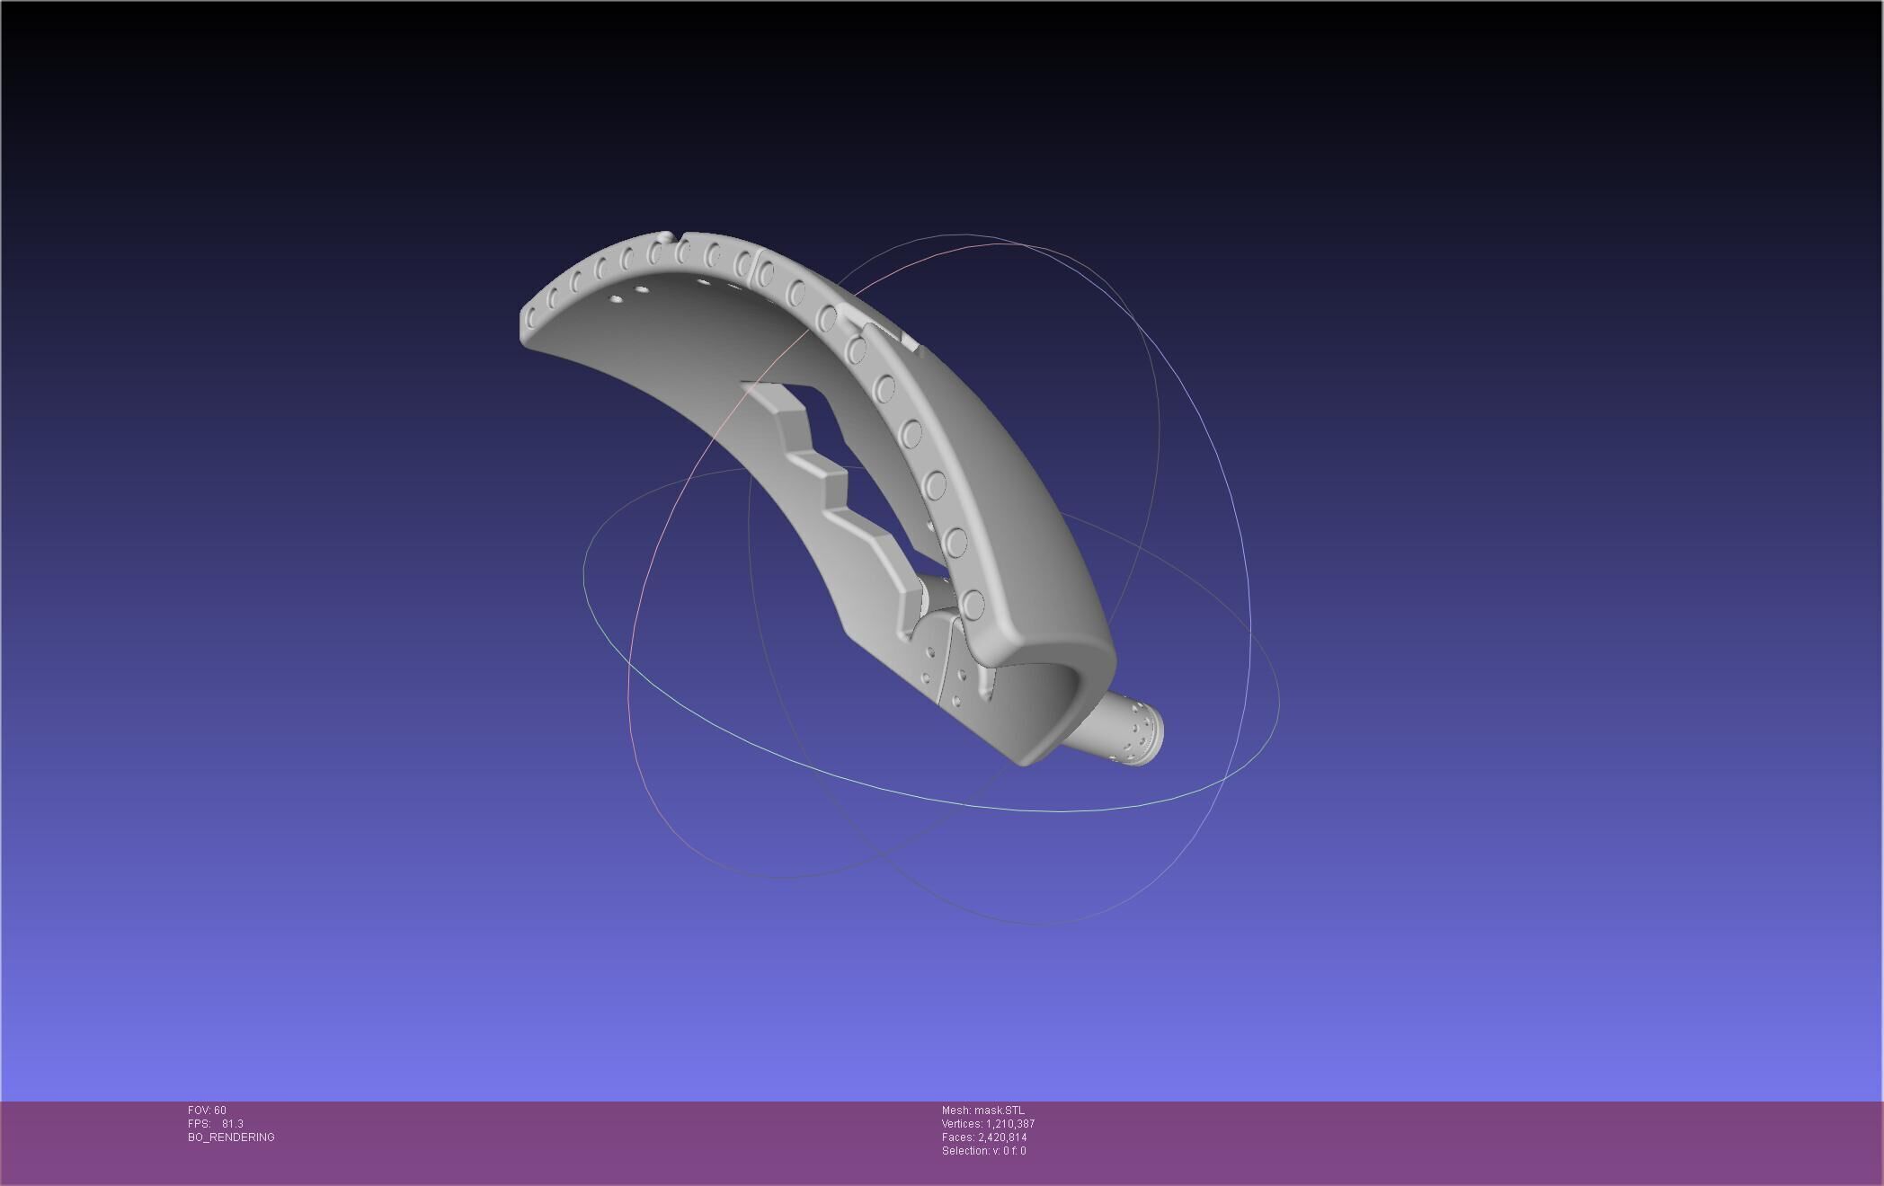Screen dimensions: 1884x1186
Task: Click the Vertices: 1,210,387 count text
Action: coord(988,1124)
